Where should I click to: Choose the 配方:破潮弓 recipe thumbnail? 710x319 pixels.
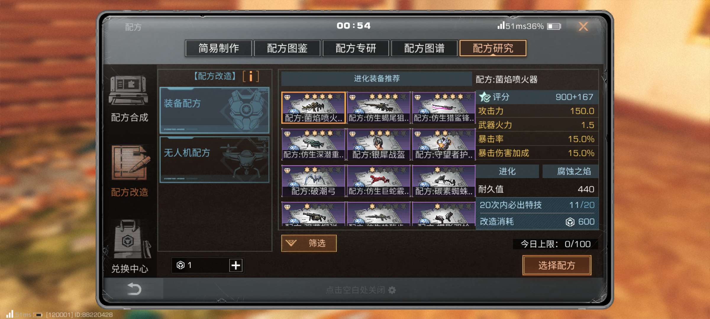[x=313, y=181]
